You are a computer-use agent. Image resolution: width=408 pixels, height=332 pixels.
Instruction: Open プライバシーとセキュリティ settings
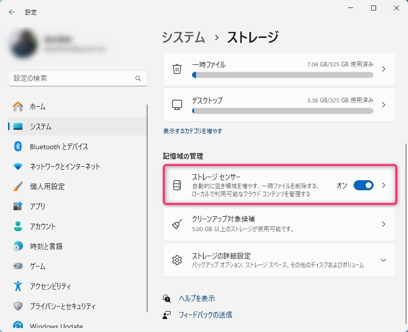pos(62,306)
